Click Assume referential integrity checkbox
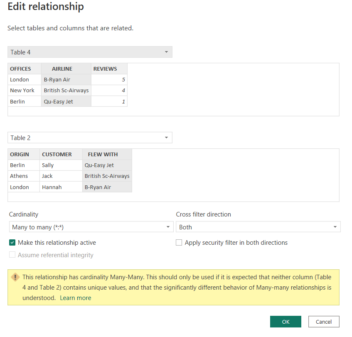The height and width of the screenshot is (337, 352). point(12,255)
